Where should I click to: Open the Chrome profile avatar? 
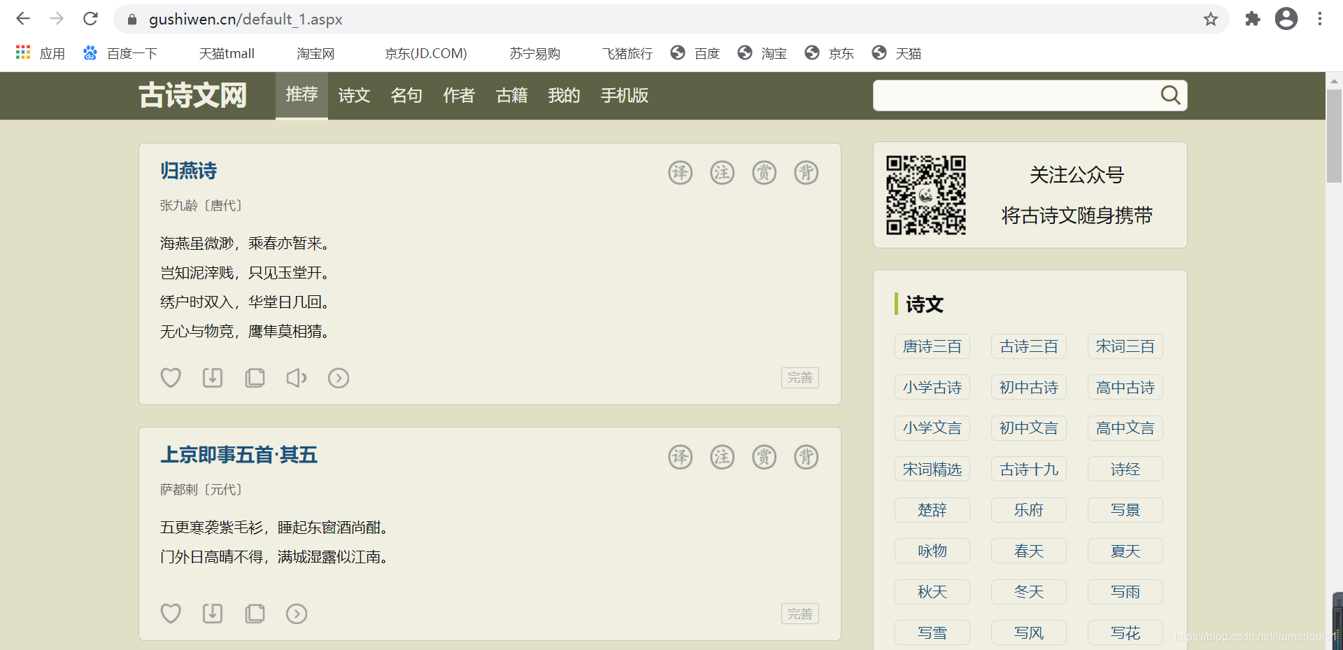click(1286, 19)
